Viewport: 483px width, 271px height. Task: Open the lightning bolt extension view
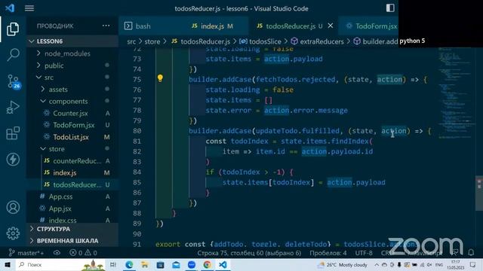pos(13,159)
